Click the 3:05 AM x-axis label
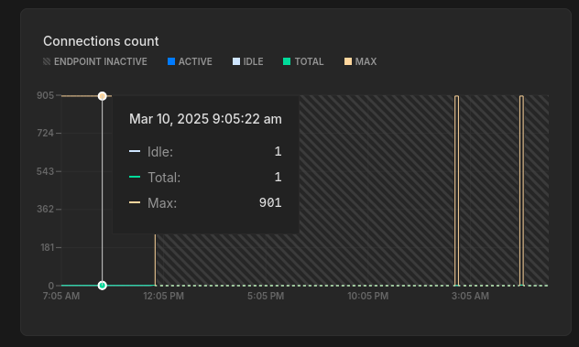 point(470,296)
